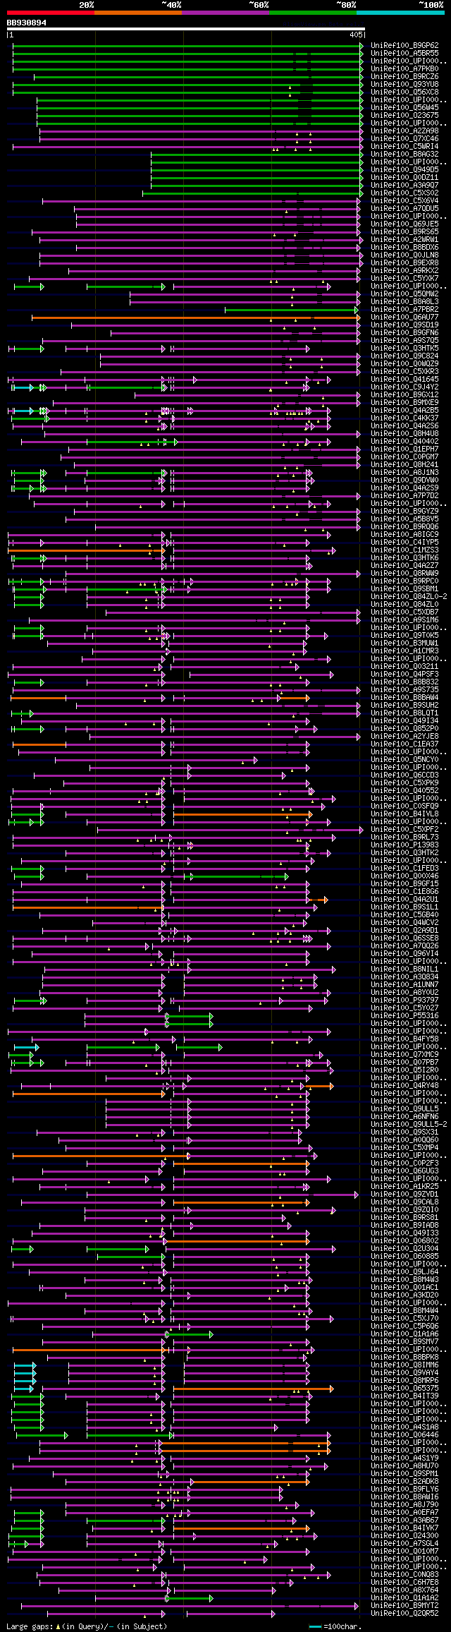Go to the UniRef100_C1EA37 entry
Image resolution: width=451 pixels, height=1632 pixels.
404,744
